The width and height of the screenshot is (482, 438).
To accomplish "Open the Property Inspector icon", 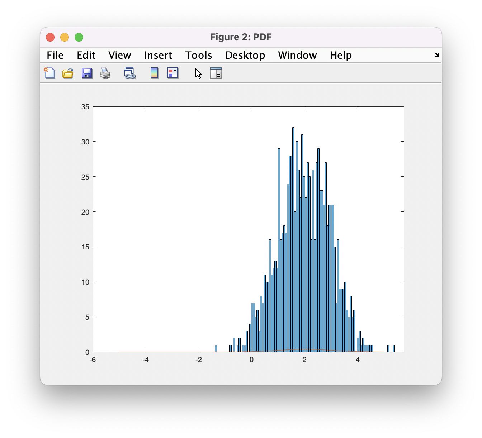I will click(x=216, y=73).
